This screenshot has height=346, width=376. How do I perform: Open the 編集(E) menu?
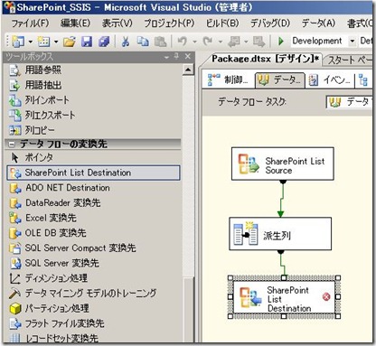[75, 23]
